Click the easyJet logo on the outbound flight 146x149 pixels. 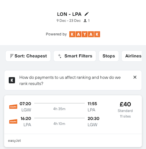point(13,106)
